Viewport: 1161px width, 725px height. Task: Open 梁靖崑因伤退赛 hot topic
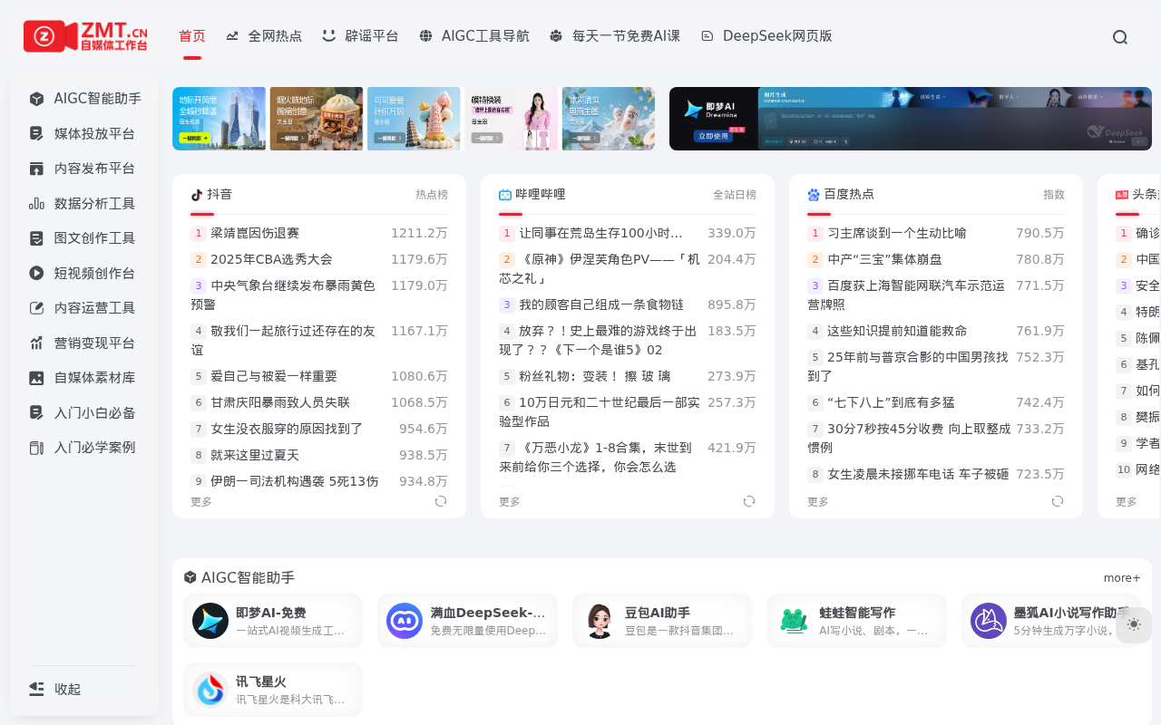pyautogui.click(x=255, y=233)
